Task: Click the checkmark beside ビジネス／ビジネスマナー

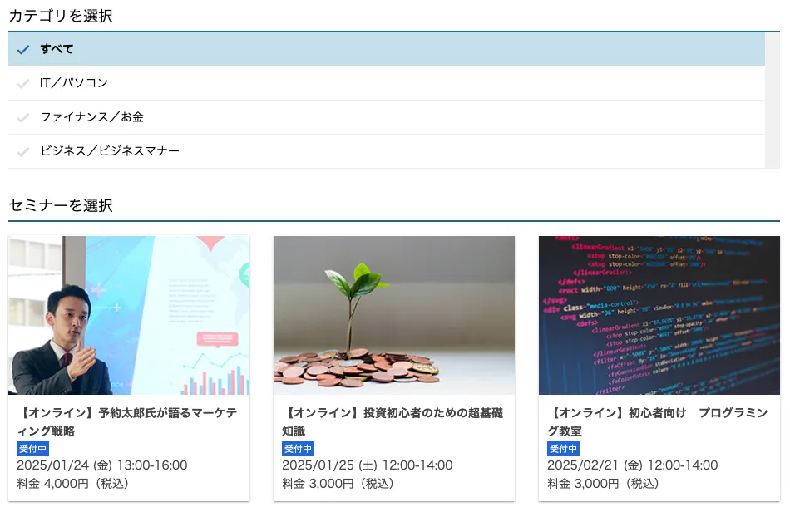Action: pos(23,151)
